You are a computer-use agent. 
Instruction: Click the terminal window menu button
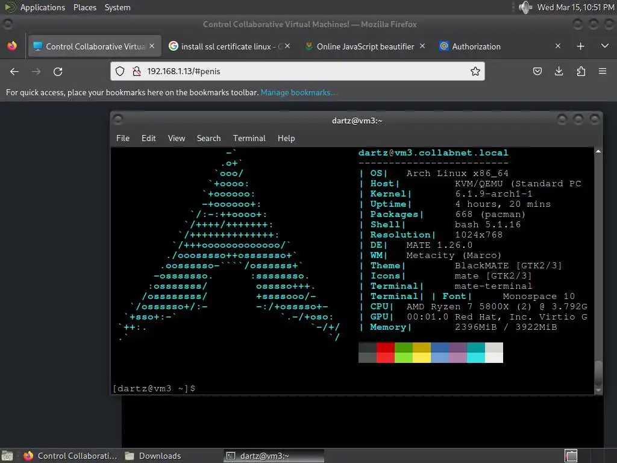[x=118, y=119]
